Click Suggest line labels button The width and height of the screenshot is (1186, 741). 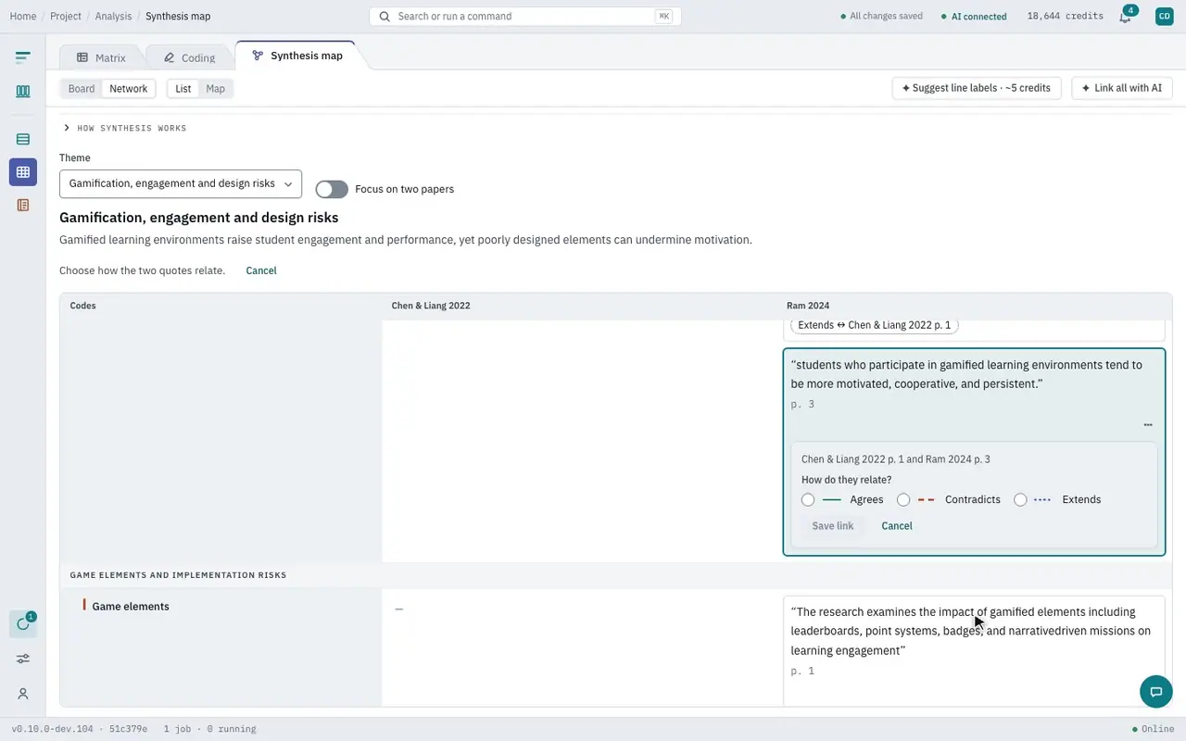(977, 88)
